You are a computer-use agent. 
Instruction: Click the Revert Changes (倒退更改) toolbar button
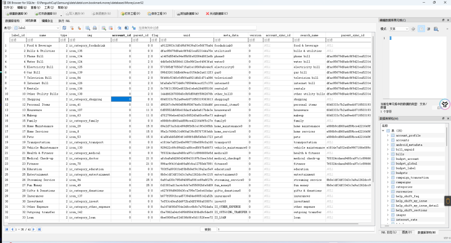point(101,14)
